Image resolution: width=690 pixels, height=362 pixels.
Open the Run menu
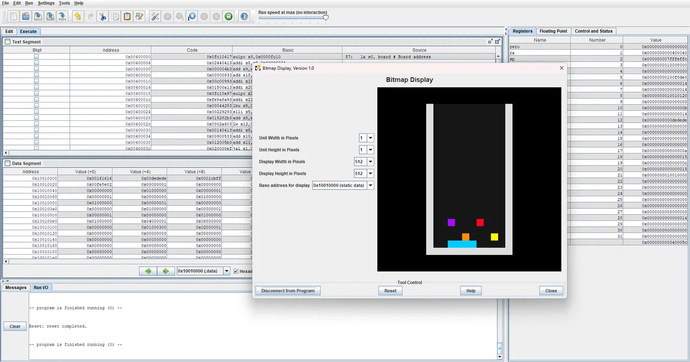click(x=29, y=3)
